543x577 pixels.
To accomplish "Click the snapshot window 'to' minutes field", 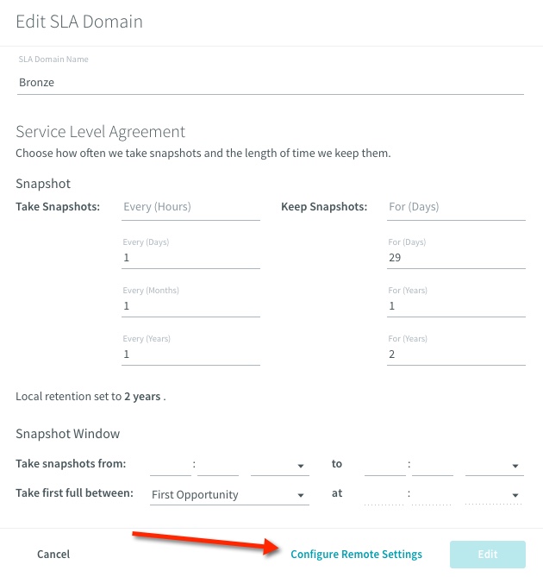I will pyautogui.click(x=433, y=465).
